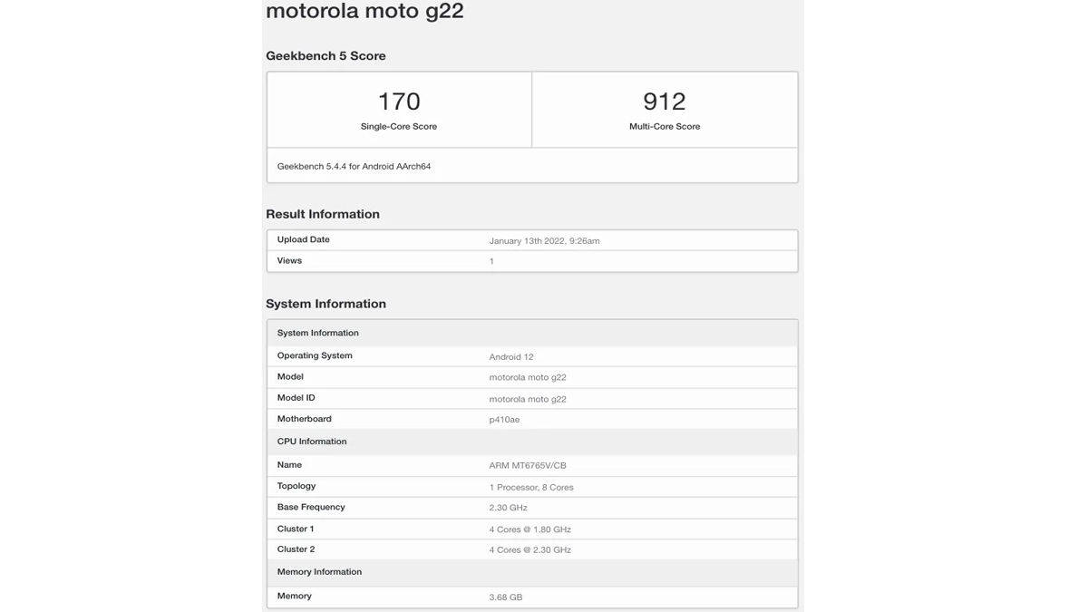Click the Geekbench 5 Score heading
1088x612 pixels.
(325, 55)
